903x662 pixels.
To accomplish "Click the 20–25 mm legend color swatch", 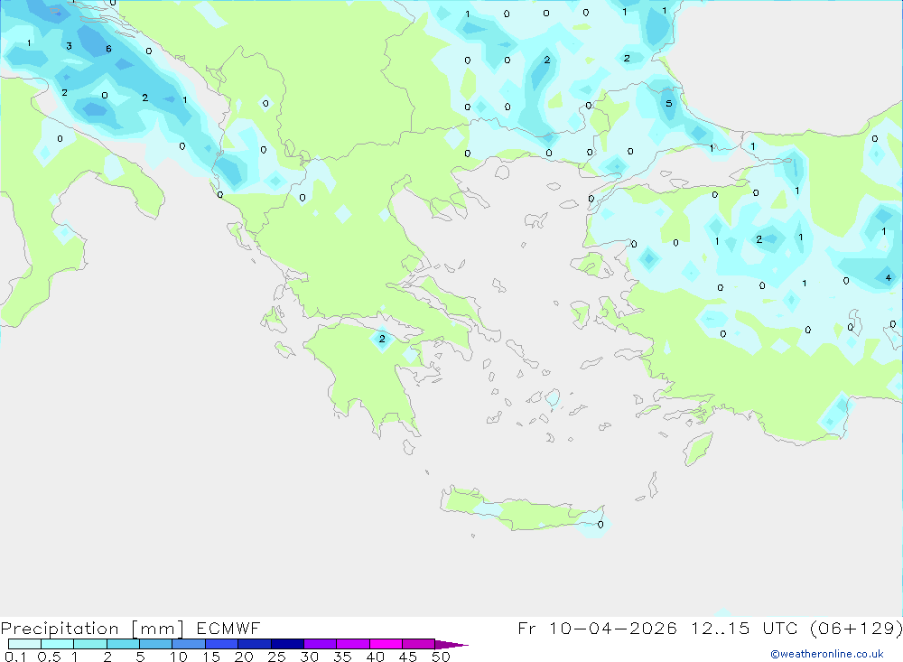I will (255, 644).
